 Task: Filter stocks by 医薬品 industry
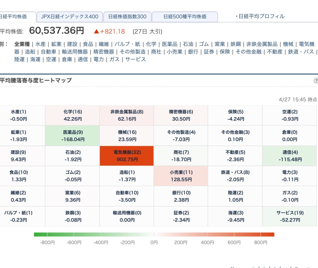[x=170, y=44]
